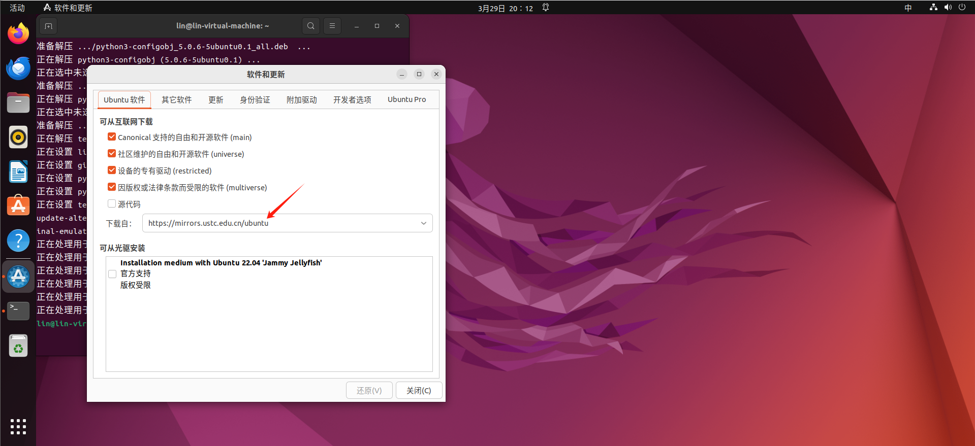Toggle 设备的专有驱动 (restricted) checkbox
This screenshot has height=446, width=975.
[112, 170]
